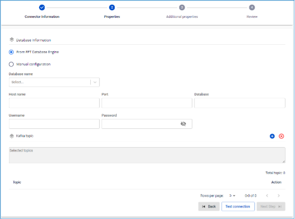Click the Database Information layers icon
This screenshot has height=219, width=295.
click(12, 39)
